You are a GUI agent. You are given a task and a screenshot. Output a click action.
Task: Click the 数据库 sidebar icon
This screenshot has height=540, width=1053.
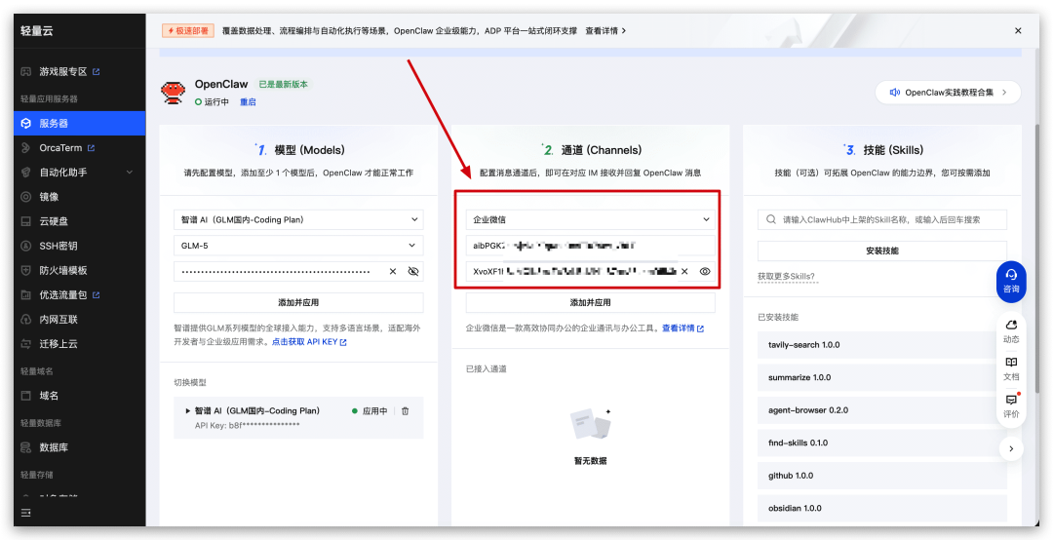[x=26, y=447]
